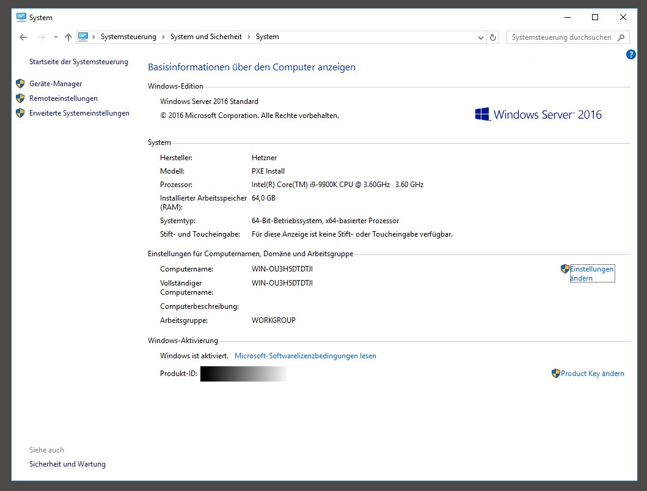Open Startseite der Systemsteuerung

79,62
